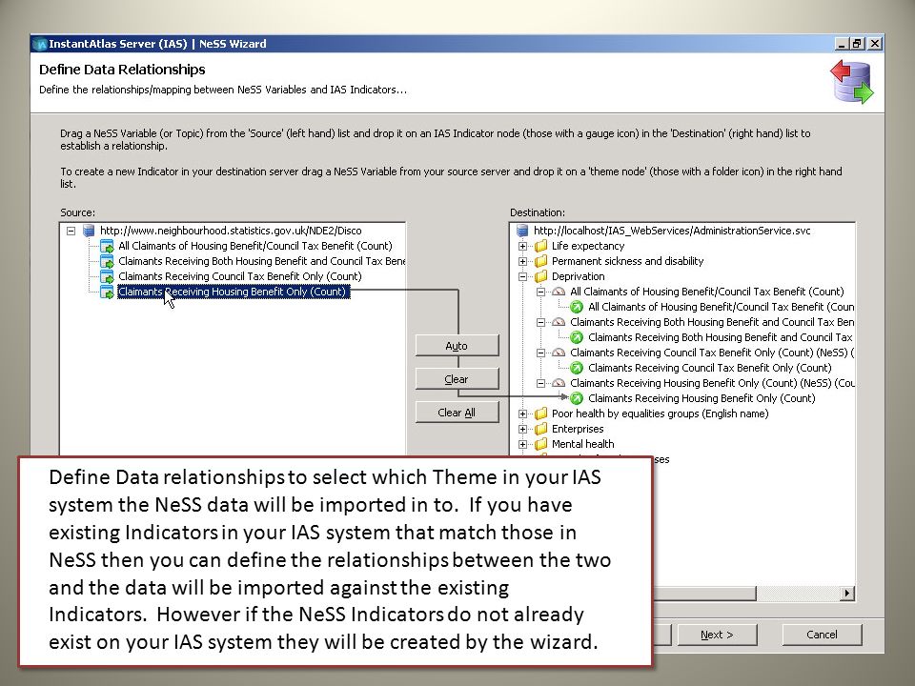Viewport: 915px width, 686px height.
Task: Click gauge icon of Housing Benefit Only indicator
Action: [559, 383]
